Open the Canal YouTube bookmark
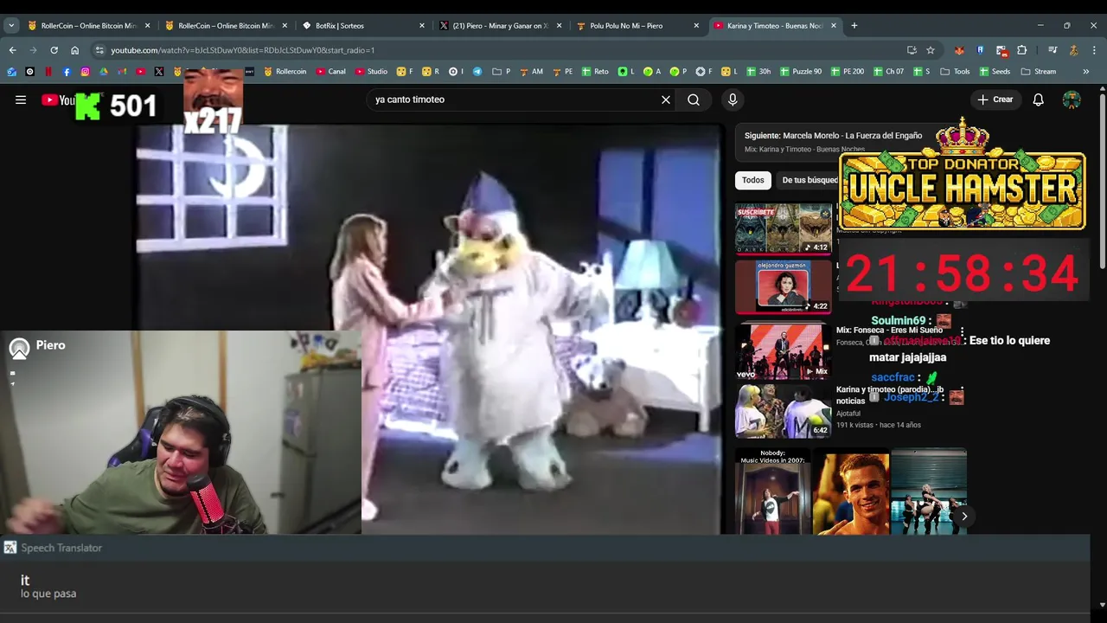Image resolution: width=1107 pixels, height=623 pixels. tap(330, 72)
